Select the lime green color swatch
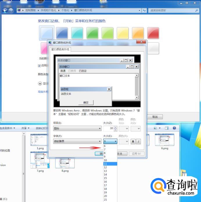The width and height of the screenshot is (201, 202). [107, 33]
